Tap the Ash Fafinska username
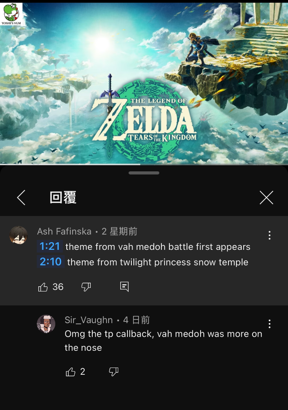This screenshot has height=410, width=288. (x=64, y=231)
